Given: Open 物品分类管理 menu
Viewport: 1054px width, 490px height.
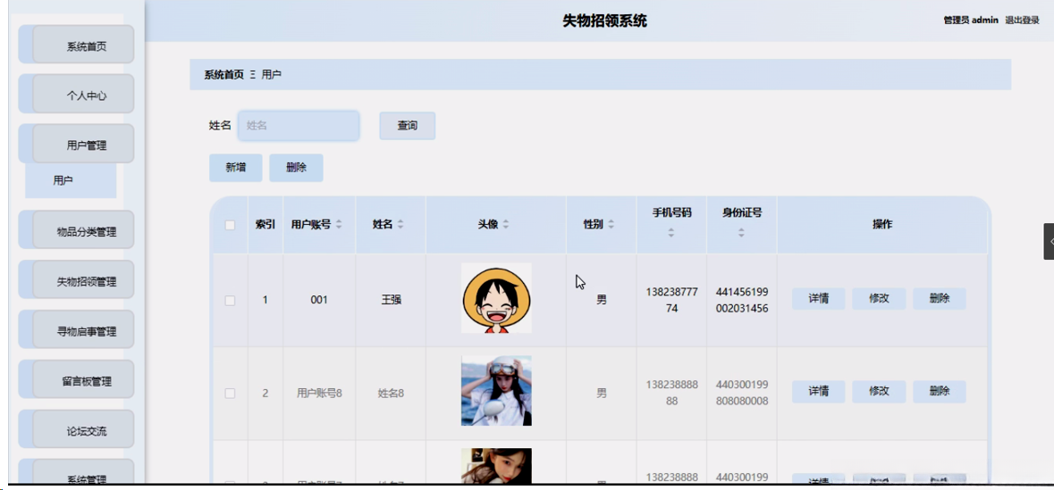Looking at the screenshot, I should pos(82,229).
